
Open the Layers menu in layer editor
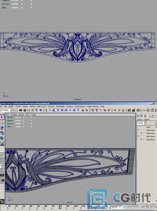139,119
